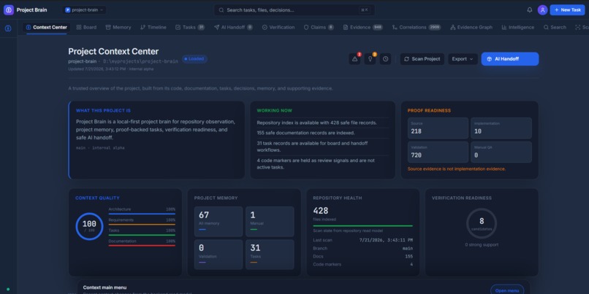Screen dimensions: 589x294
Task: Click the Last scan timestamp value
Action: tap(386, 240)
